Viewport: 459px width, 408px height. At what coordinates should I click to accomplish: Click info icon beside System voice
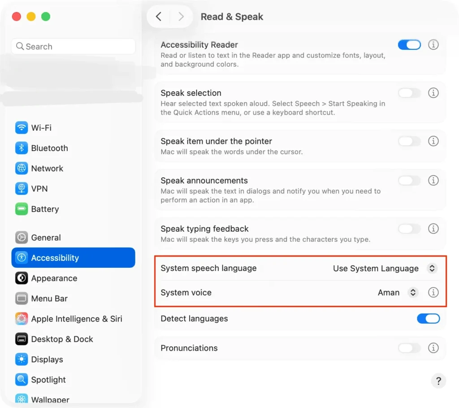click(433, 292)
